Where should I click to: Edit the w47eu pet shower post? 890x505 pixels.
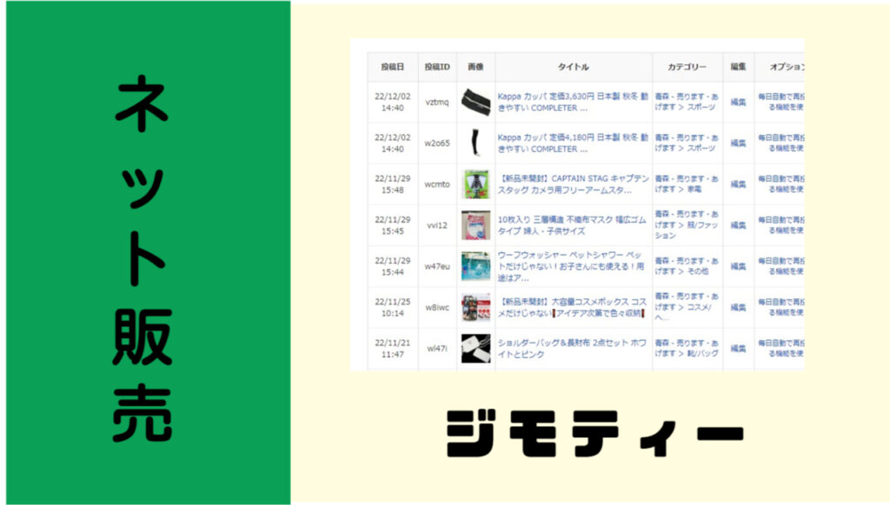point(738,266)
